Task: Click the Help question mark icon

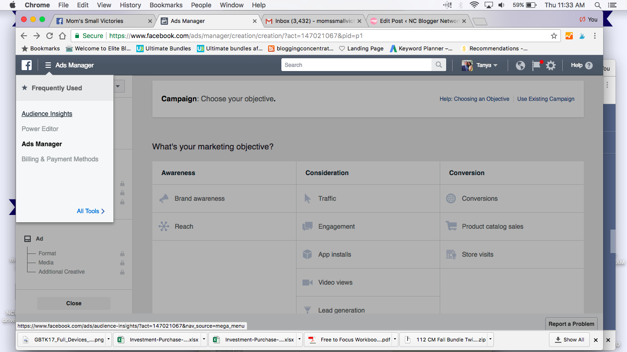Action: point(589,66)
